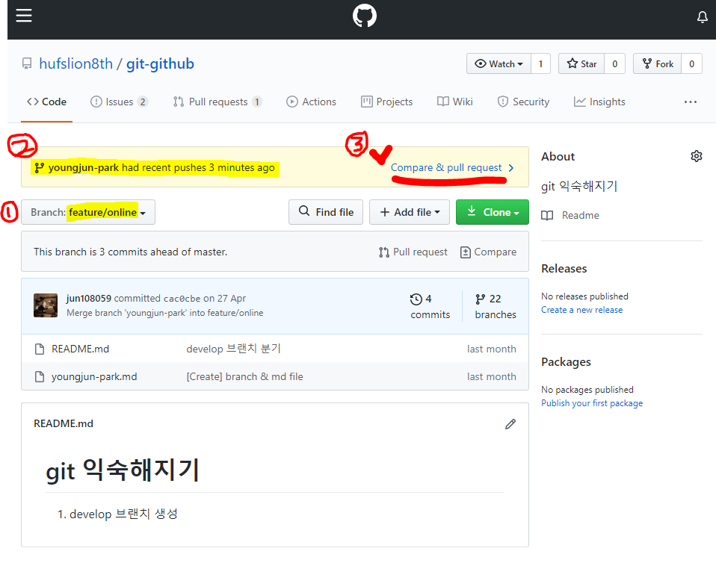Screen dimensions: 716x563
Task: Open notifications bell
Action: pos(702,17)
